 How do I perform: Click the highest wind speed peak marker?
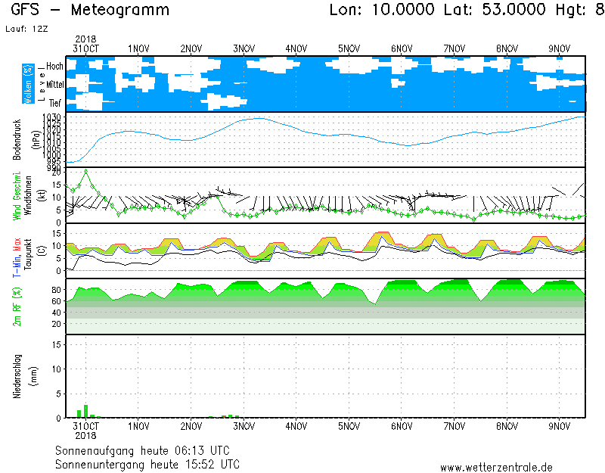86,171
